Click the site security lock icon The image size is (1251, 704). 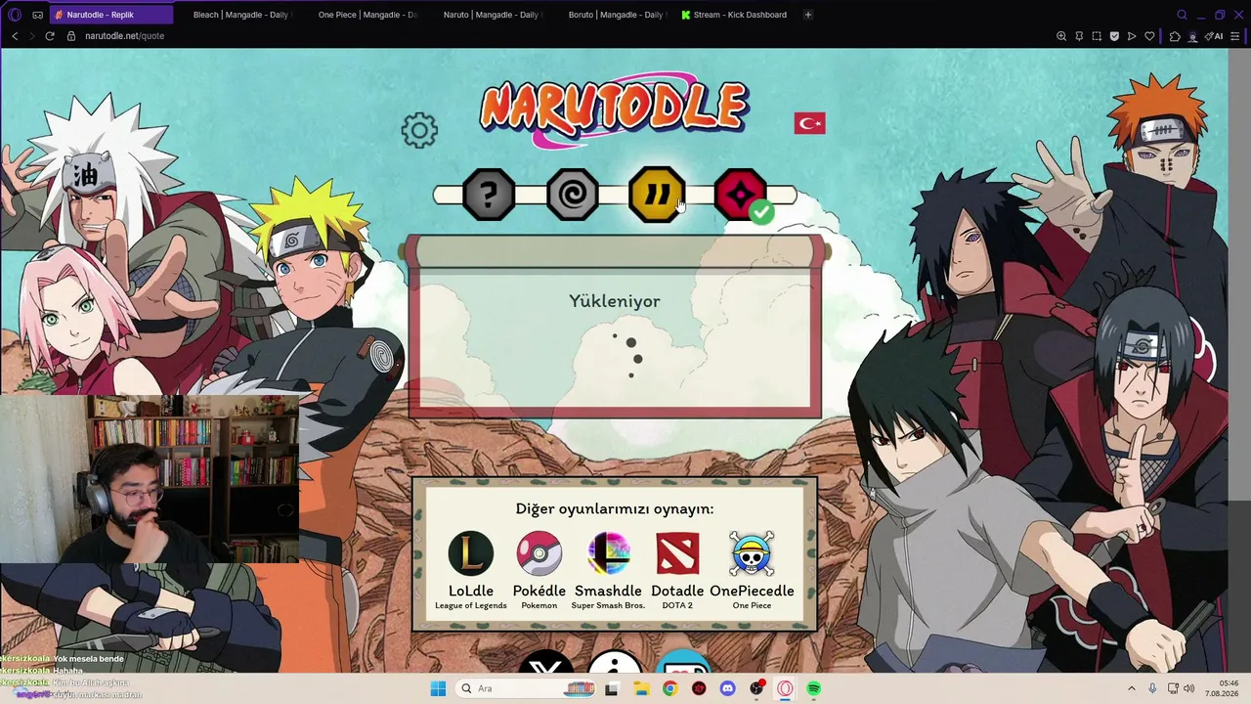pyautogui.click(x=71, y=36)
